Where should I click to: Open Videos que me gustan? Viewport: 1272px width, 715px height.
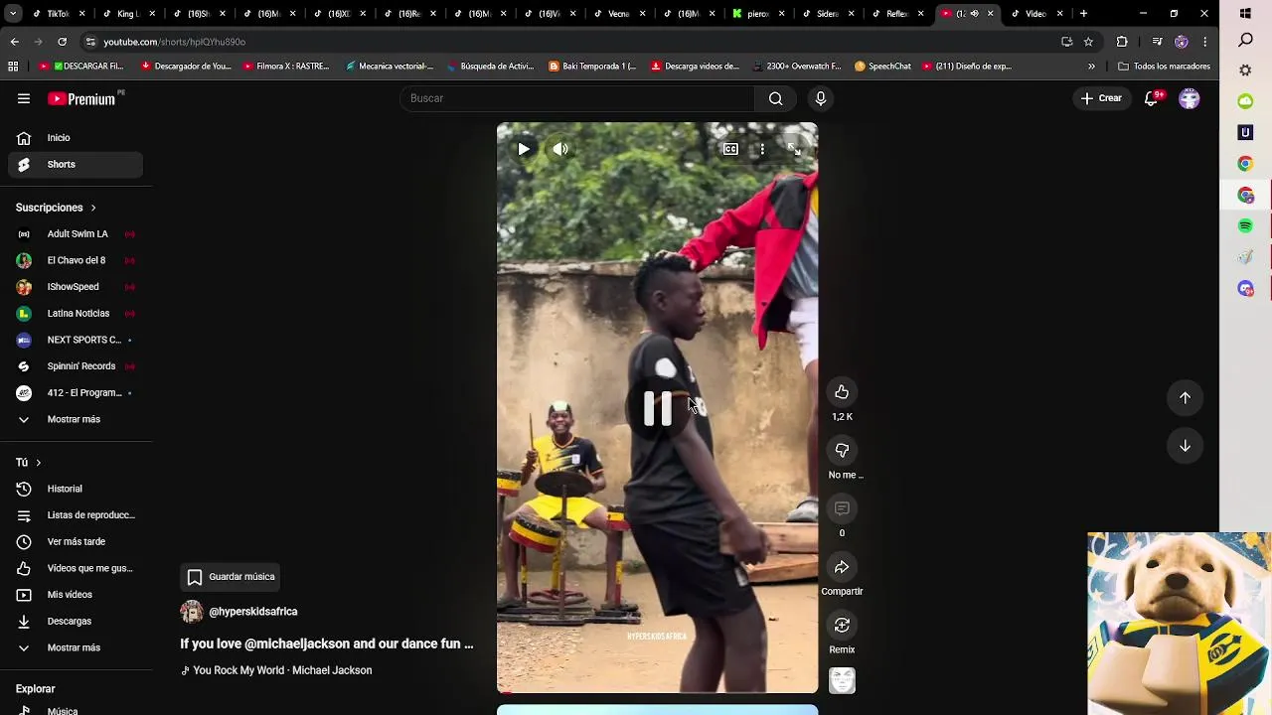(x=76, y=568)
